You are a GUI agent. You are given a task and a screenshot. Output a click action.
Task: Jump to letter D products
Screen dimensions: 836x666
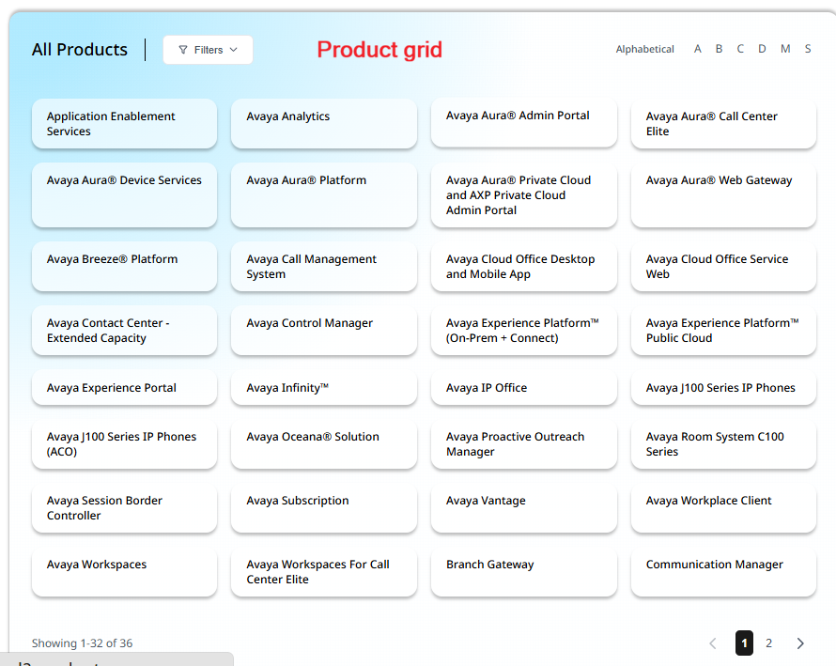point(762,49)
